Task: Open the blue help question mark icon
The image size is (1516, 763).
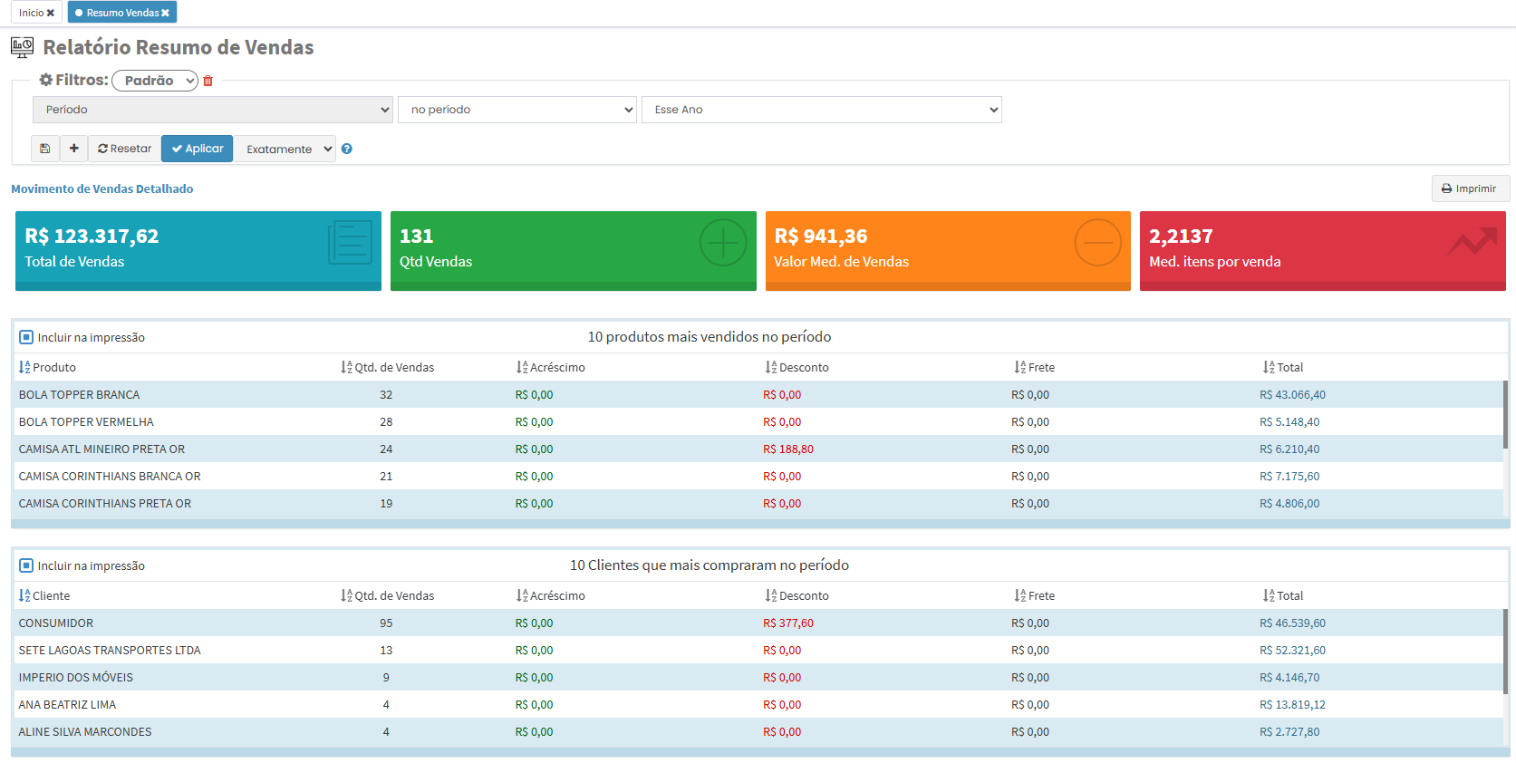Action: click(x=347, y=150)
